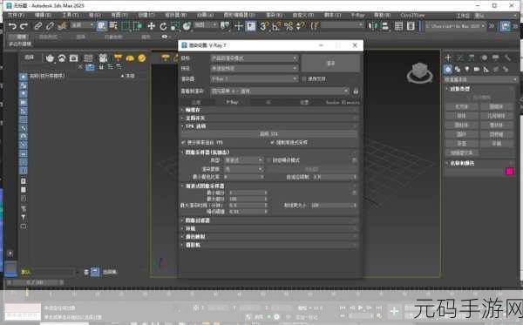Uncheck force progressive sampling checkbox
This screenshot has height=325, width=523.
(x=273, y=143)
